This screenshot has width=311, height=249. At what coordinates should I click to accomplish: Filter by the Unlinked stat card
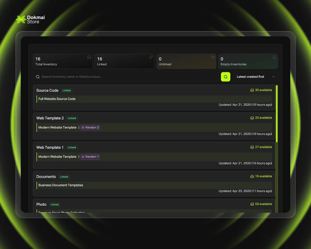tap(186, 61)
